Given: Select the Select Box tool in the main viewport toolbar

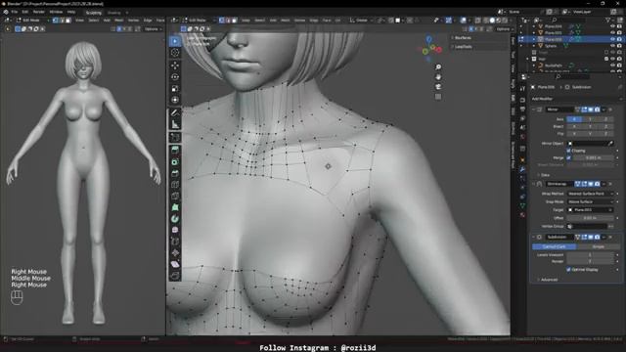Looking at the screenshot, I should (175, 41).
